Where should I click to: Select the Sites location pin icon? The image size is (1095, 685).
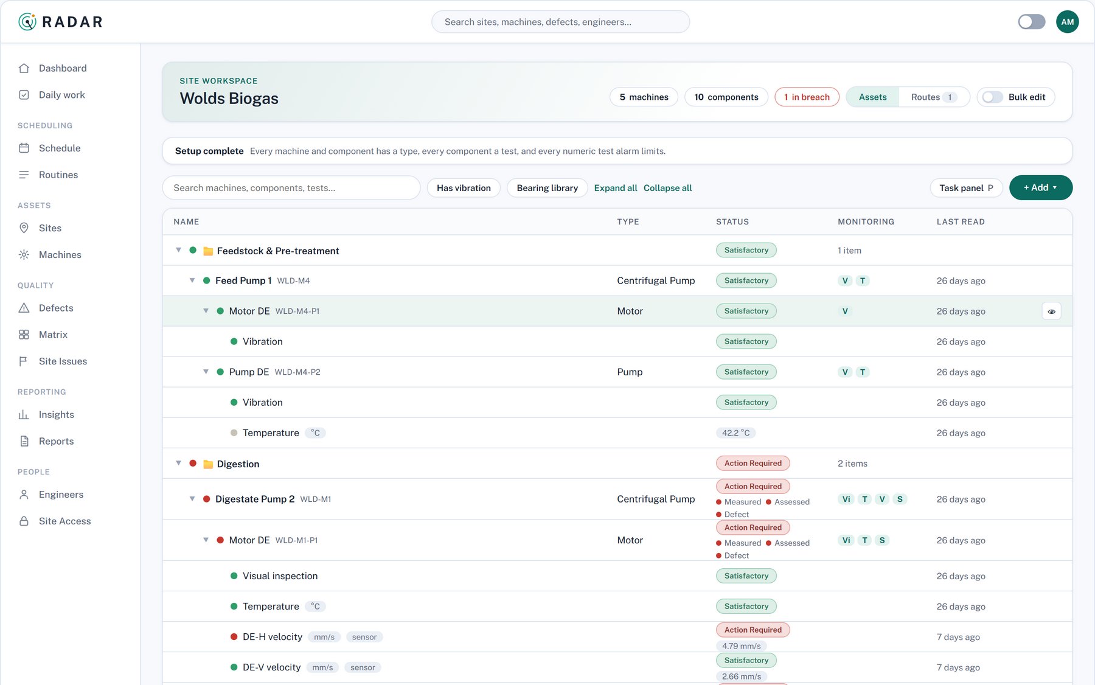click(24, 228)
